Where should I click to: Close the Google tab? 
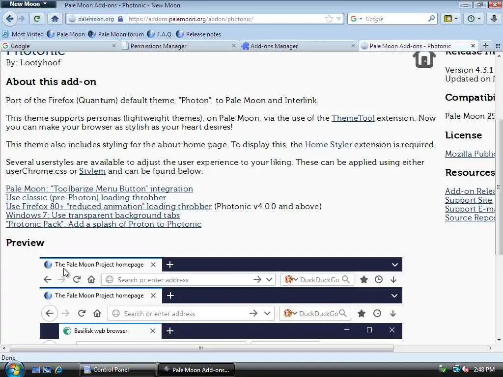pos(113,46)
